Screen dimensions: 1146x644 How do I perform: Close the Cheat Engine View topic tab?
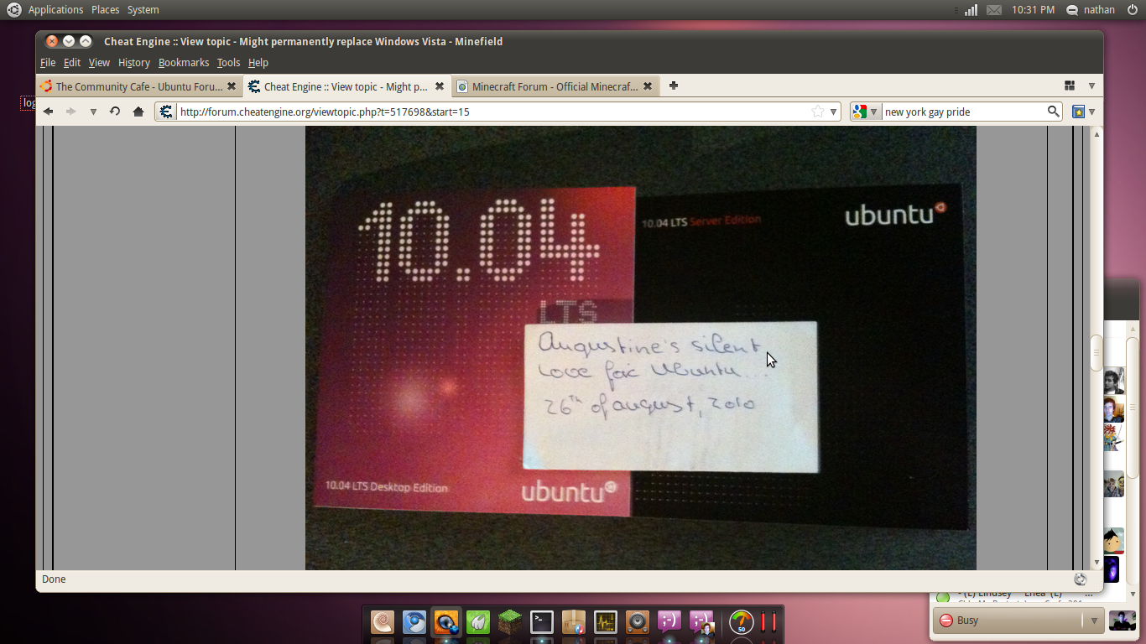pos(439,86)
